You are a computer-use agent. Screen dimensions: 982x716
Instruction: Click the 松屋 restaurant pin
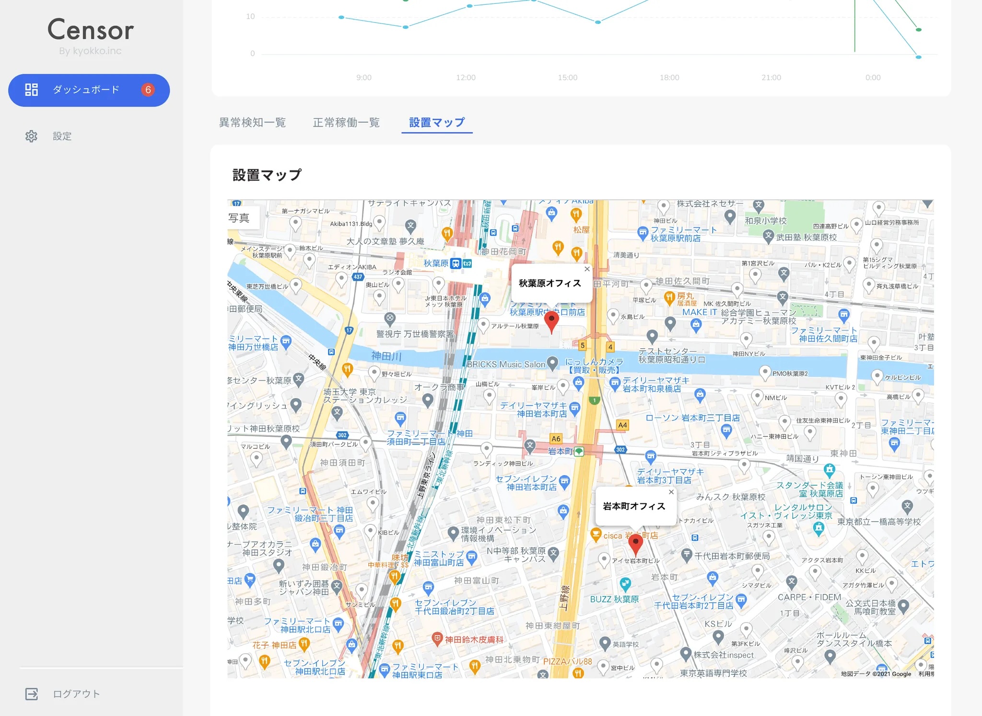(x=576, y=216)
